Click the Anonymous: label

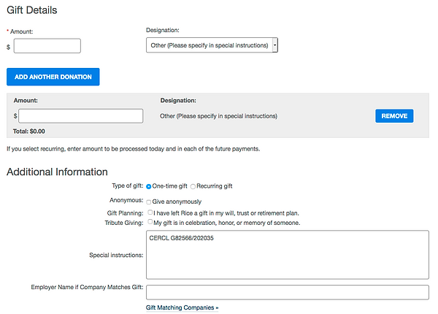click(126, 200)
